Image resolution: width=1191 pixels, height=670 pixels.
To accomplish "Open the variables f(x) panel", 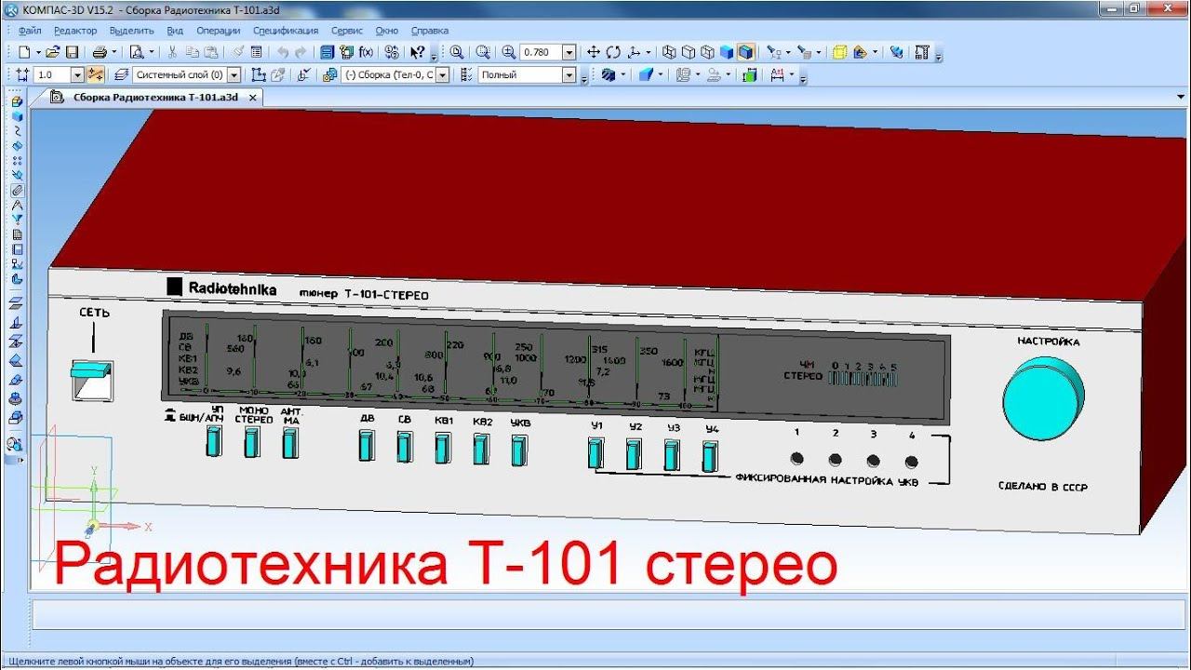I will click(366, 52).
